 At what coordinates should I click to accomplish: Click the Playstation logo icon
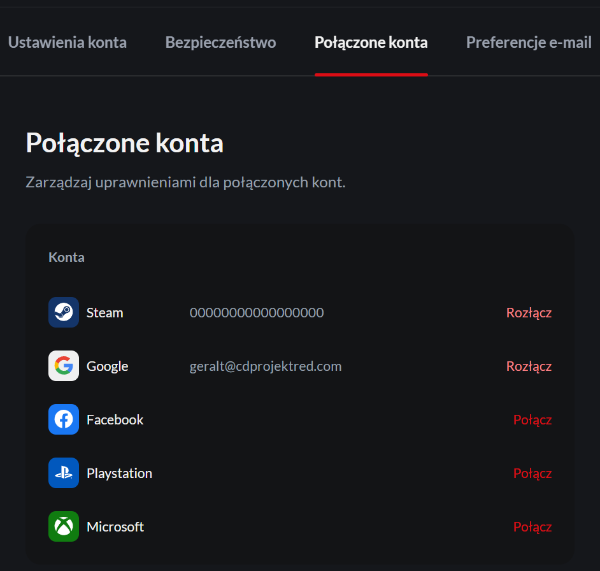(x=64, y=473)
